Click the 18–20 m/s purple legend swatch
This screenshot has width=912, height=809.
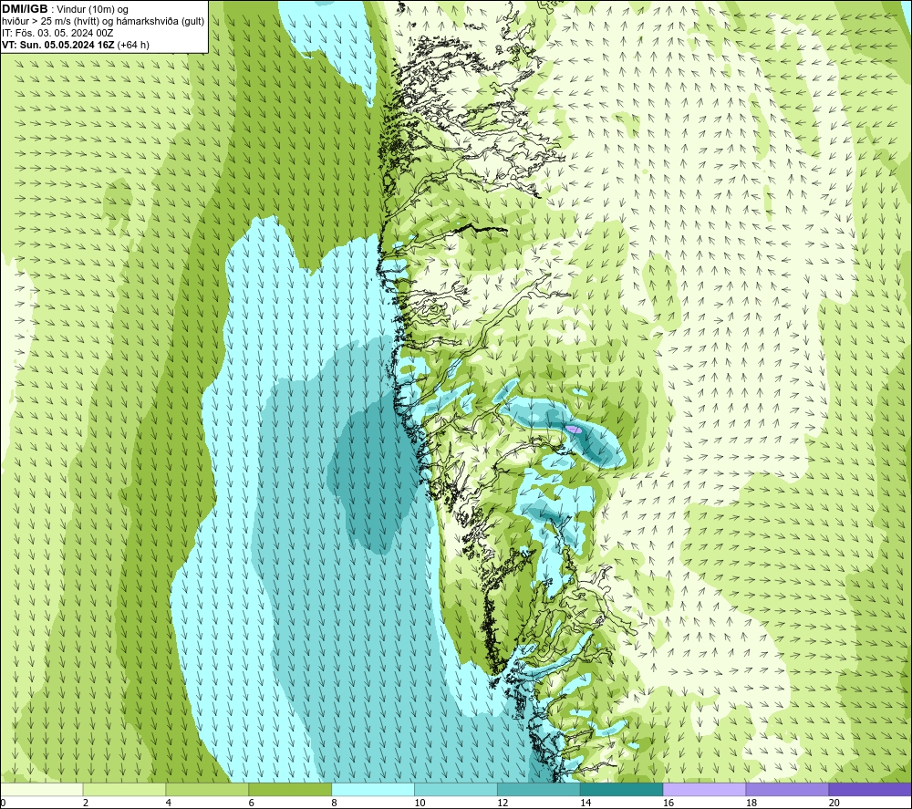click(787, 790)
